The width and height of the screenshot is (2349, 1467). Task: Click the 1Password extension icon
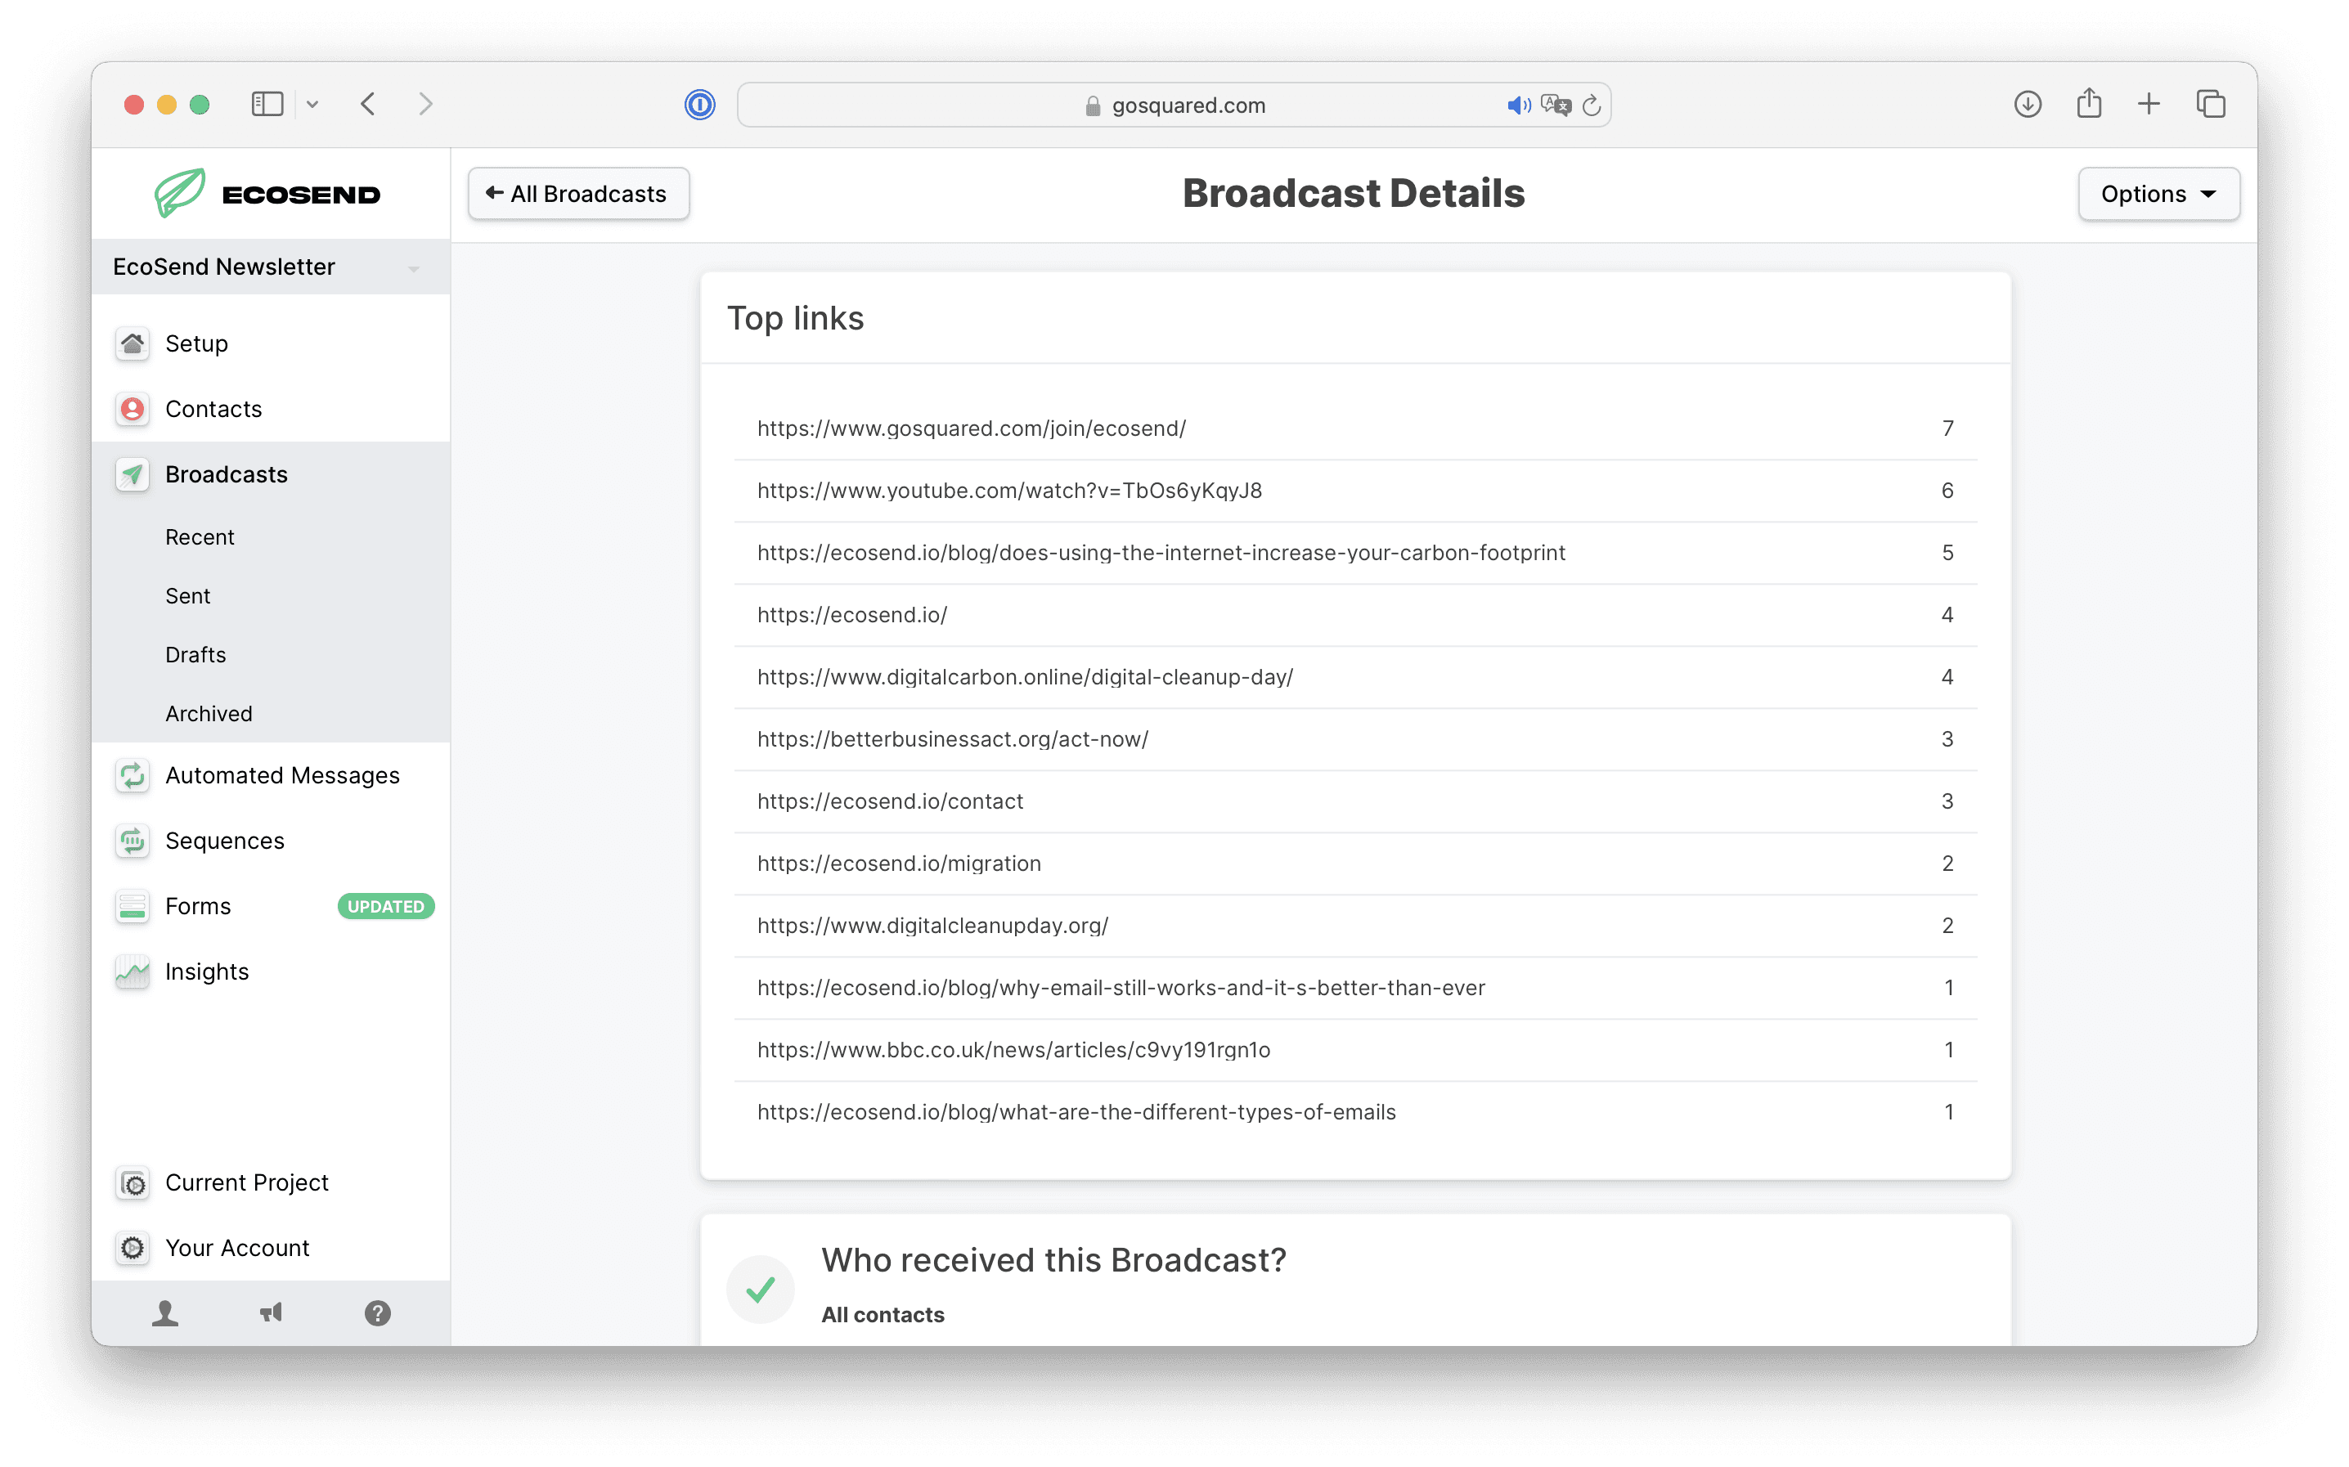pos(699,105)
